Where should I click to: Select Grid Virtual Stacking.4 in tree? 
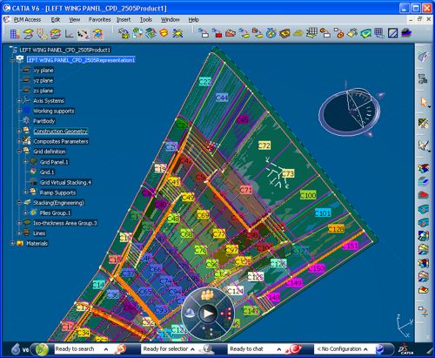[x=65, y=182]
